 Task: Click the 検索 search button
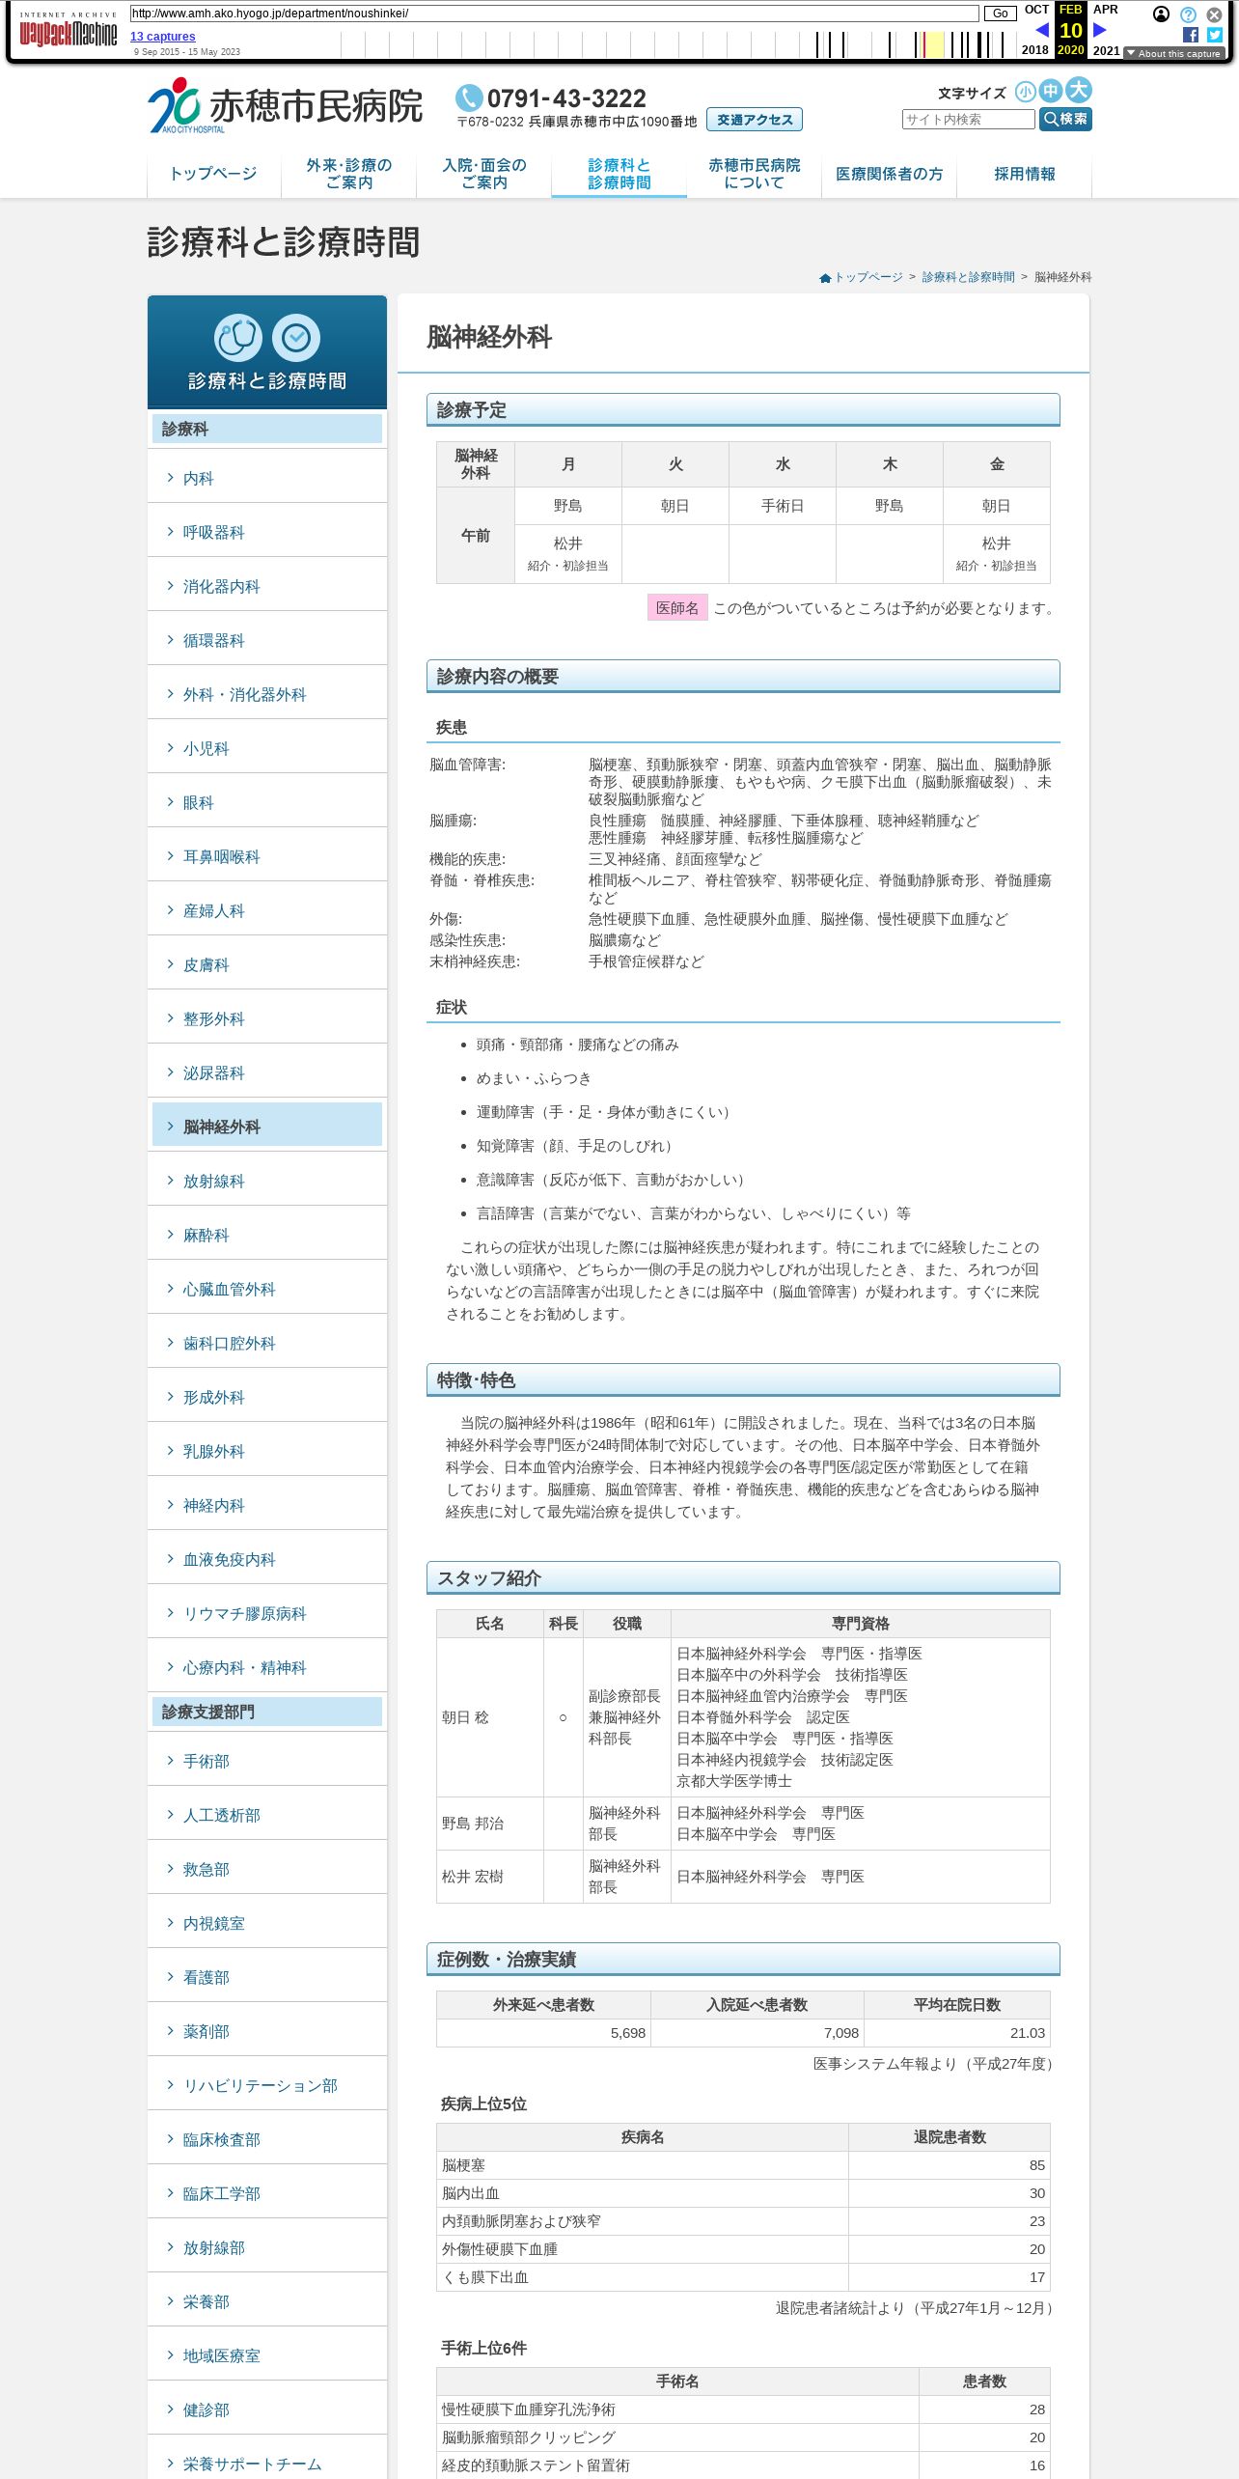pos(1065,119)
